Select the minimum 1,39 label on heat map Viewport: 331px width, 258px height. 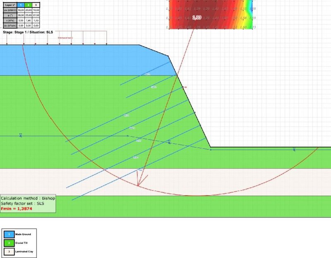[x=196, y=18]
